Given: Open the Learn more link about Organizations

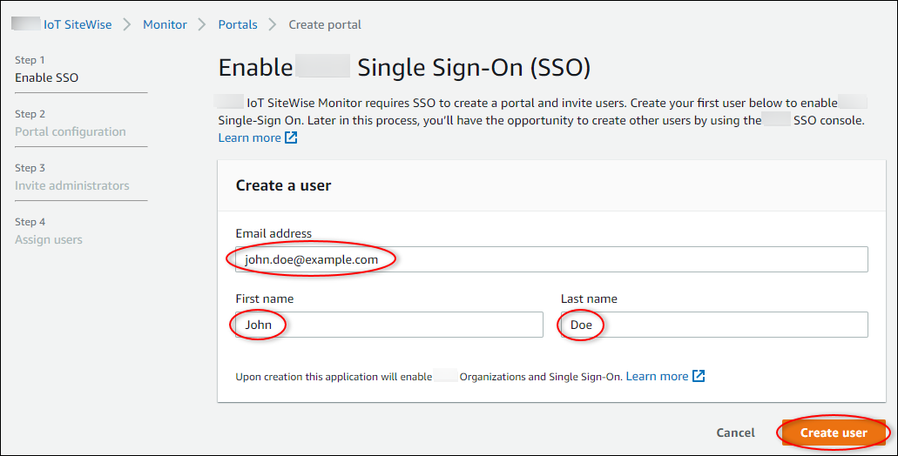Looking at the screenshot, I should [x=657, y=377].
